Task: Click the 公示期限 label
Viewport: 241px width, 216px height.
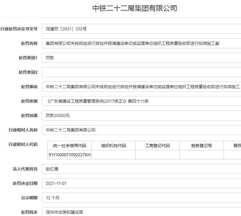Action: [x=29, y=198]
